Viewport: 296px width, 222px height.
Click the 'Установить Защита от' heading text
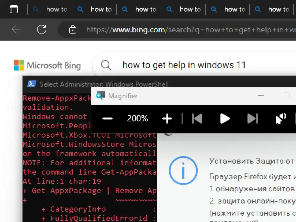252,161
